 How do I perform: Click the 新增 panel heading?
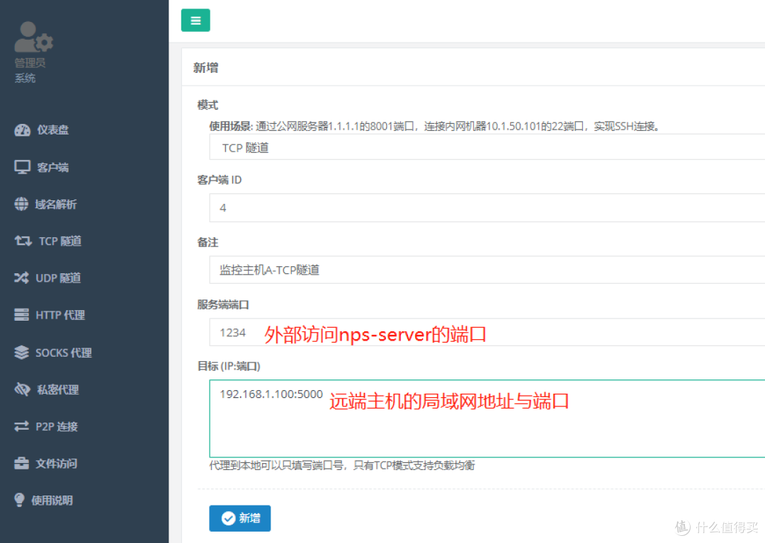[x=206, y=68]
